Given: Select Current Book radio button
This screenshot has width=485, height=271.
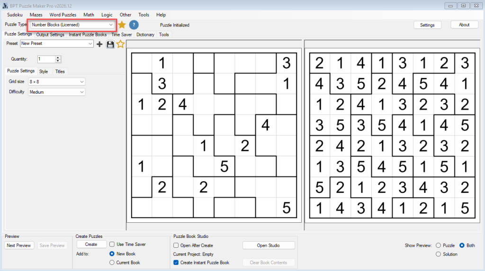Looking at the screenshot, I should tap(112, 262).
